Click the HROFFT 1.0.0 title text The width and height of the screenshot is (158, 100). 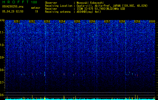[x=20, y=2]
